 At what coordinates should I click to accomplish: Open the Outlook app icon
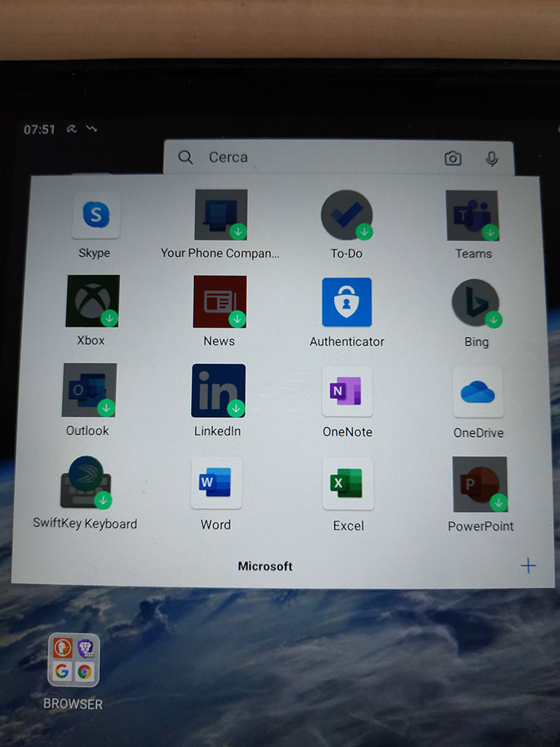[89, 390]
